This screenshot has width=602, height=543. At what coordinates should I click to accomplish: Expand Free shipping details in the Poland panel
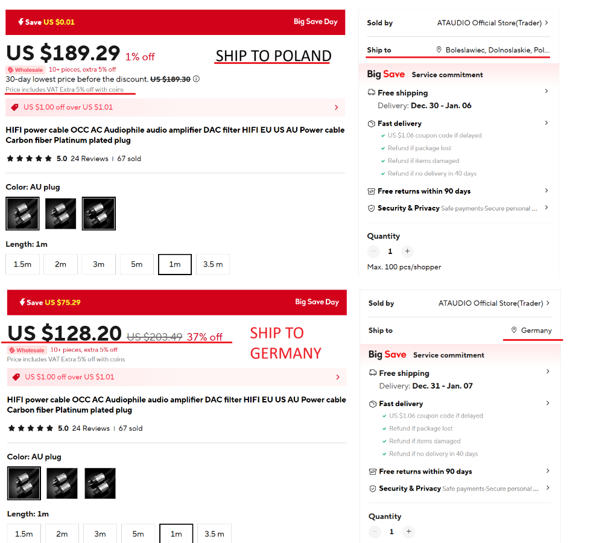[458, 92]
